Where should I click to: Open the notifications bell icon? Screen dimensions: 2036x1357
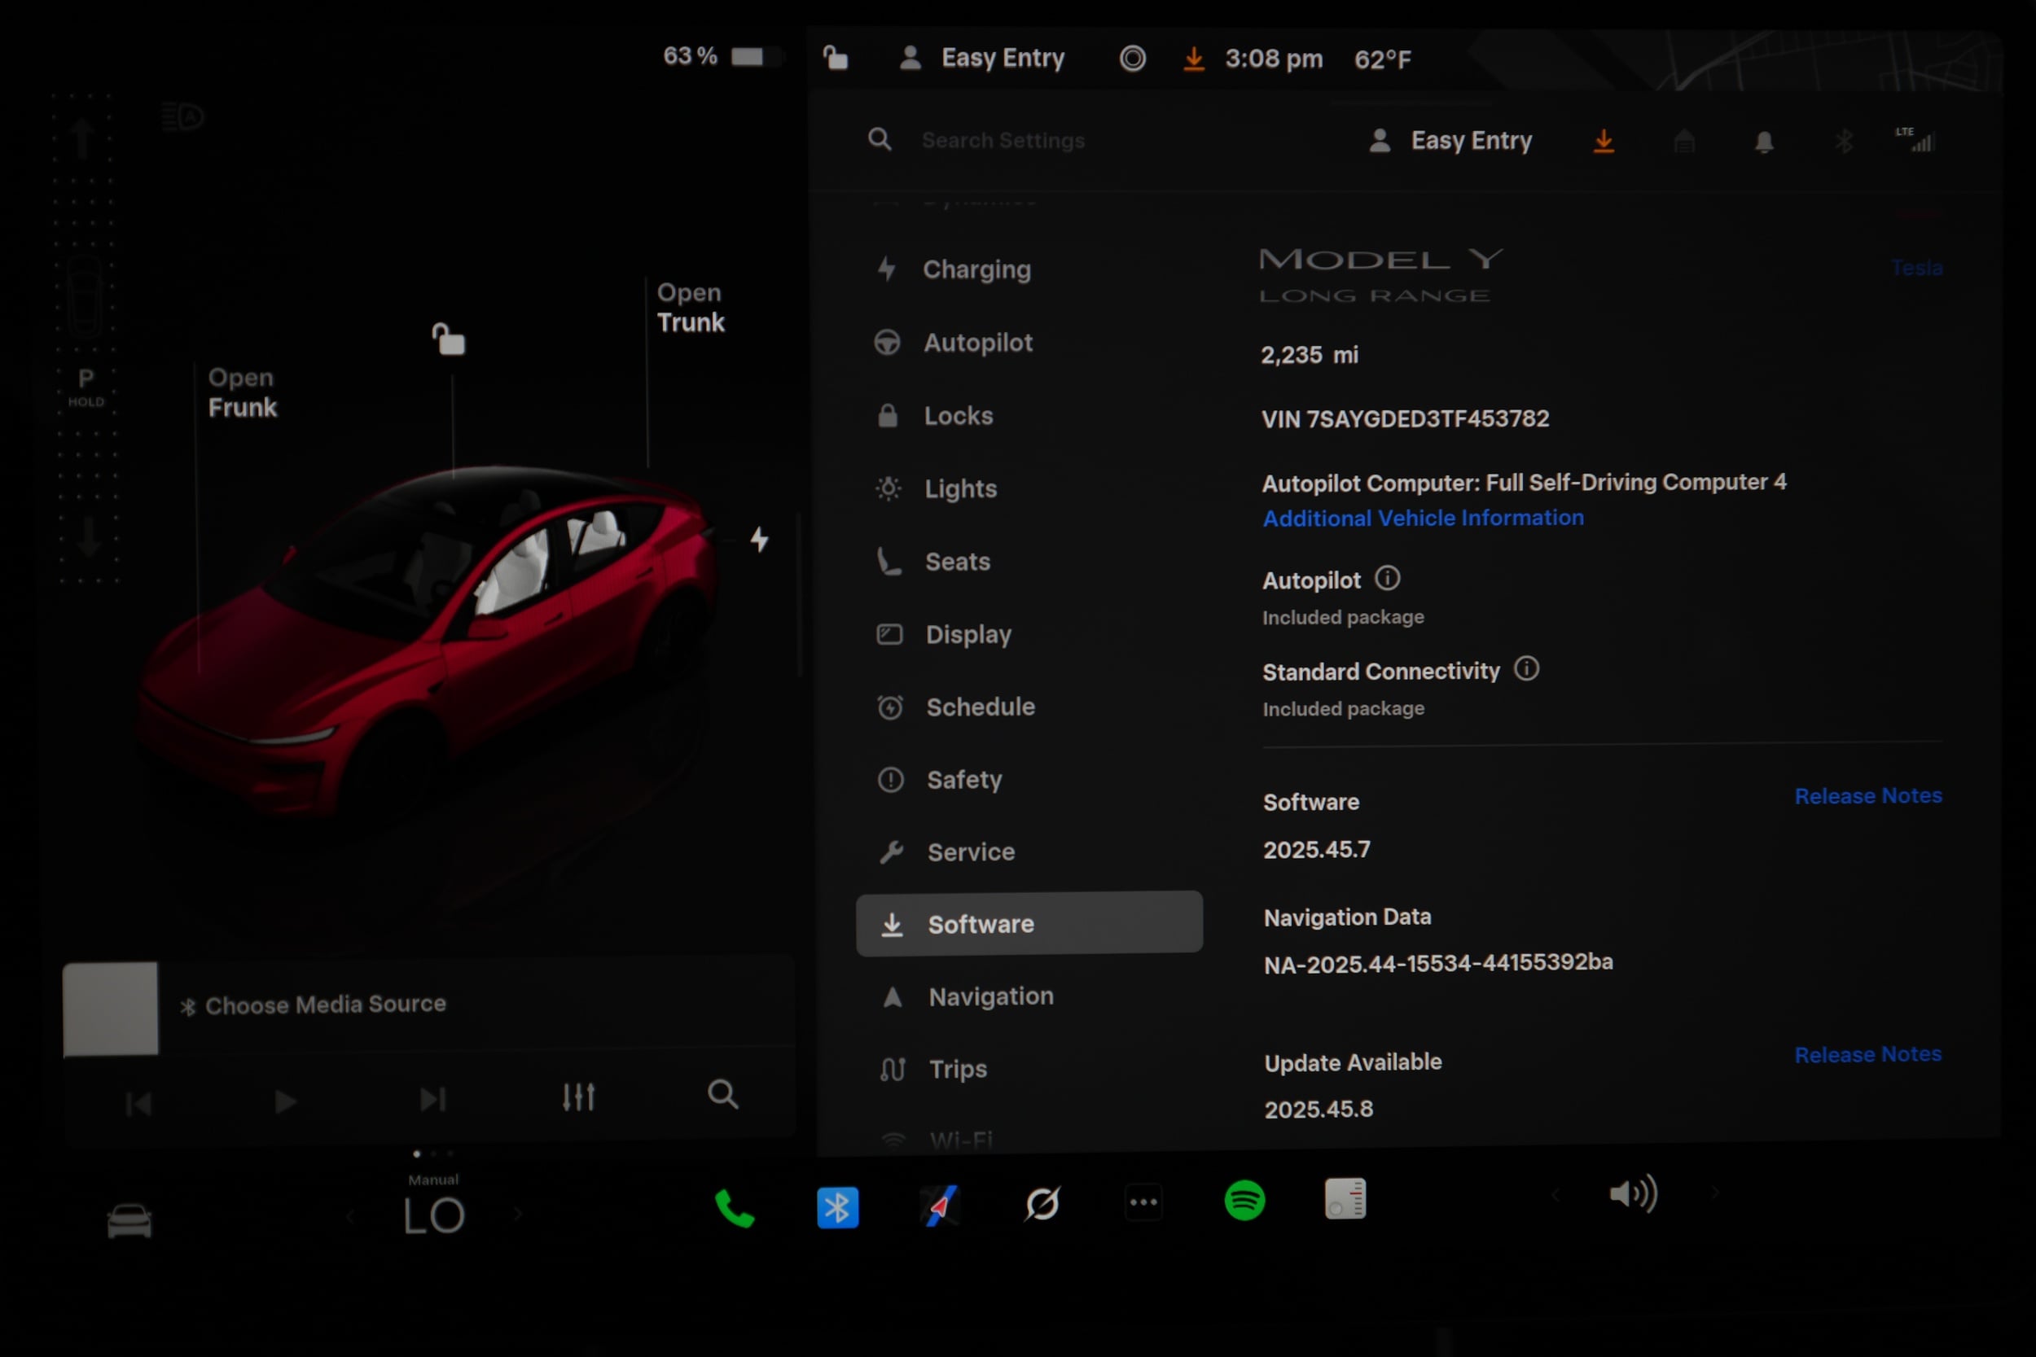1764,141
